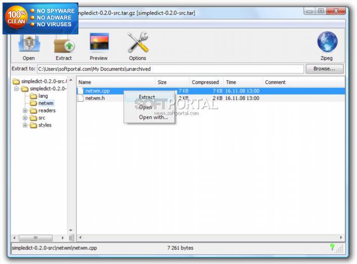Image resolution: width=357 pixels, height=264 pixels.
Task: Sort by the Time column header
Action: pos(243,82)
